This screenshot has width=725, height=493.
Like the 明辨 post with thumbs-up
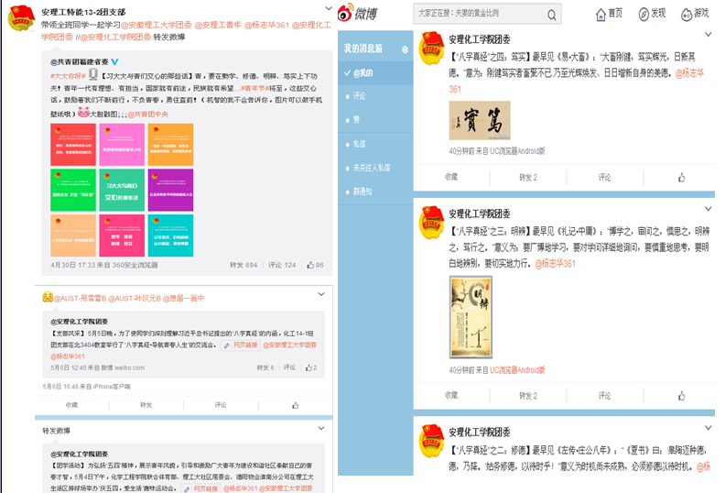(681, 396)
